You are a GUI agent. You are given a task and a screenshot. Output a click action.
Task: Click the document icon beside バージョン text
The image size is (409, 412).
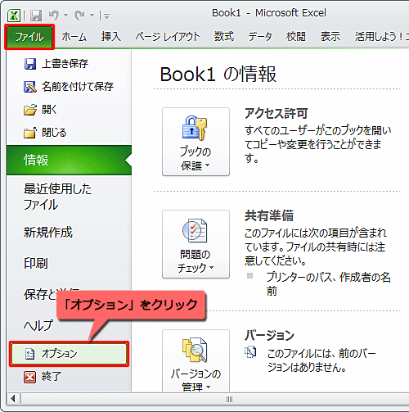coord(250,352)
